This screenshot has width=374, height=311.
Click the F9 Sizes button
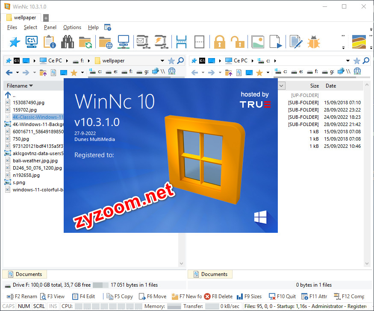click(x=249, y=296)
